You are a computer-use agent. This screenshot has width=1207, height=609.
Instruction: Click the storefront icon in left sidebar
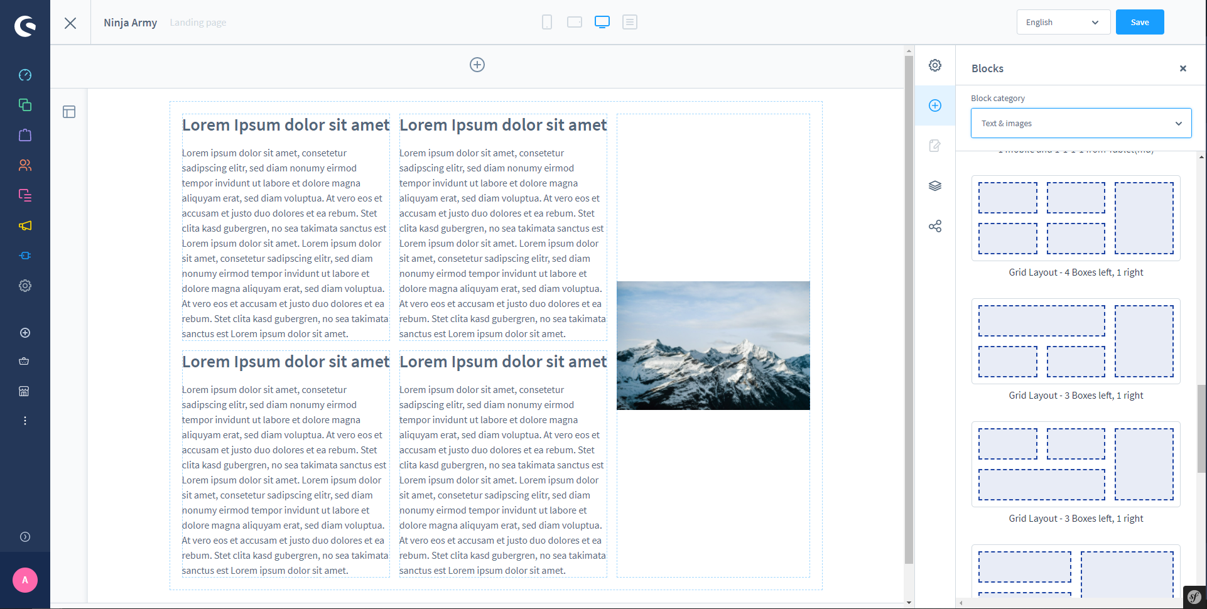coord(24,391)
